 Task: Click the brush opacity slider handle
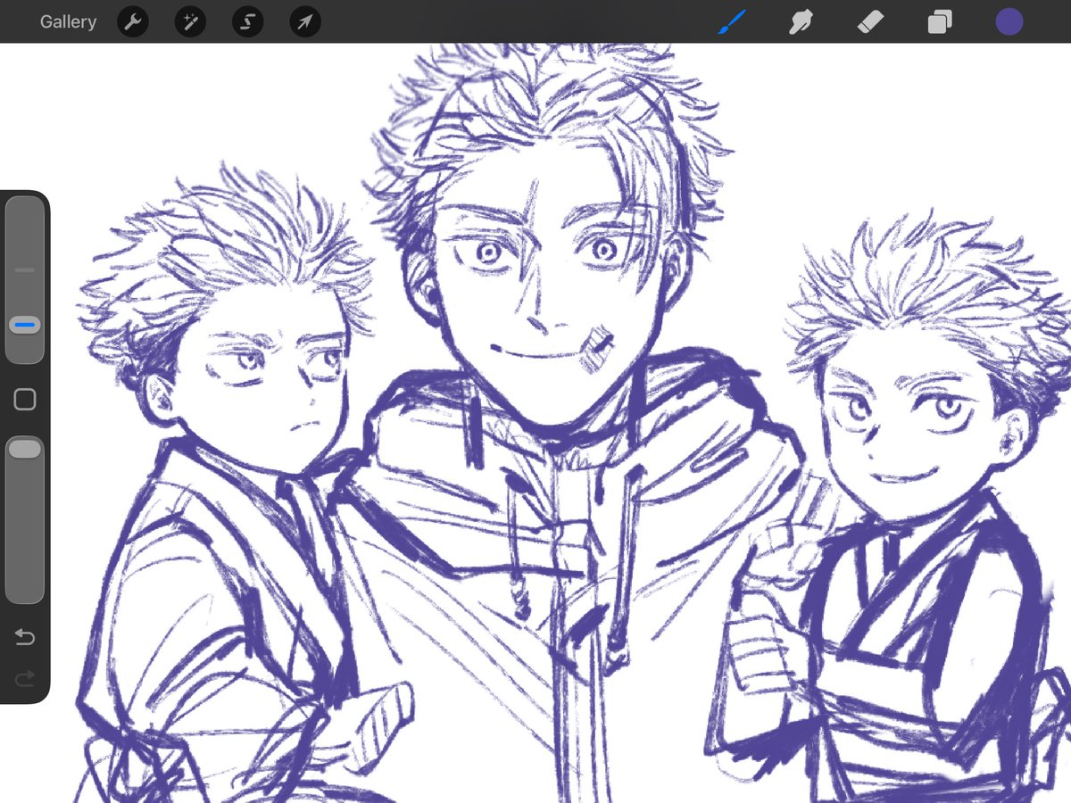tap(25, 449)
